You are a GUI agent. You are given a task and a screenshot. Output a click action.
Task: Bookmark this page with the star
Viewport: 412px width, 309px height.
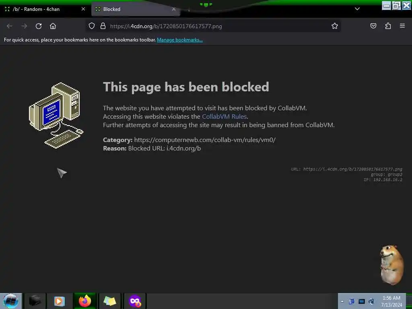point(334,26)
